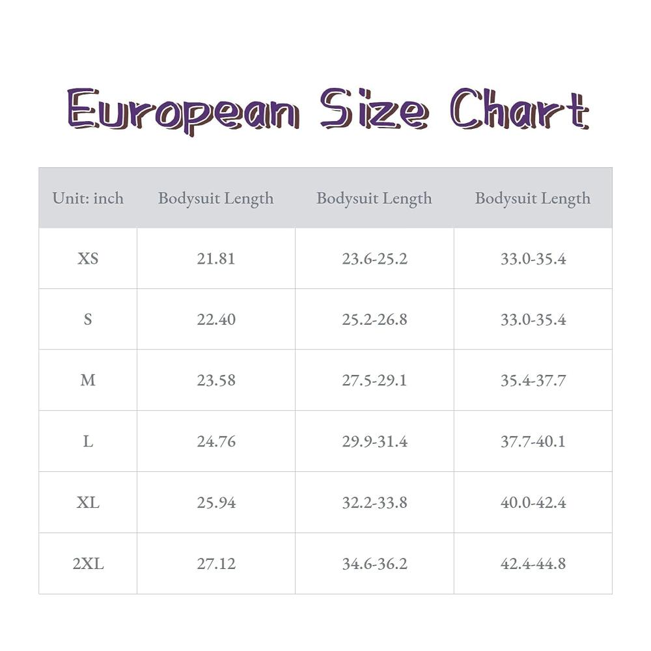Select the 27.5-29.1 range cell
This screenshot has height=651, width=651.
tap(374, 380)
